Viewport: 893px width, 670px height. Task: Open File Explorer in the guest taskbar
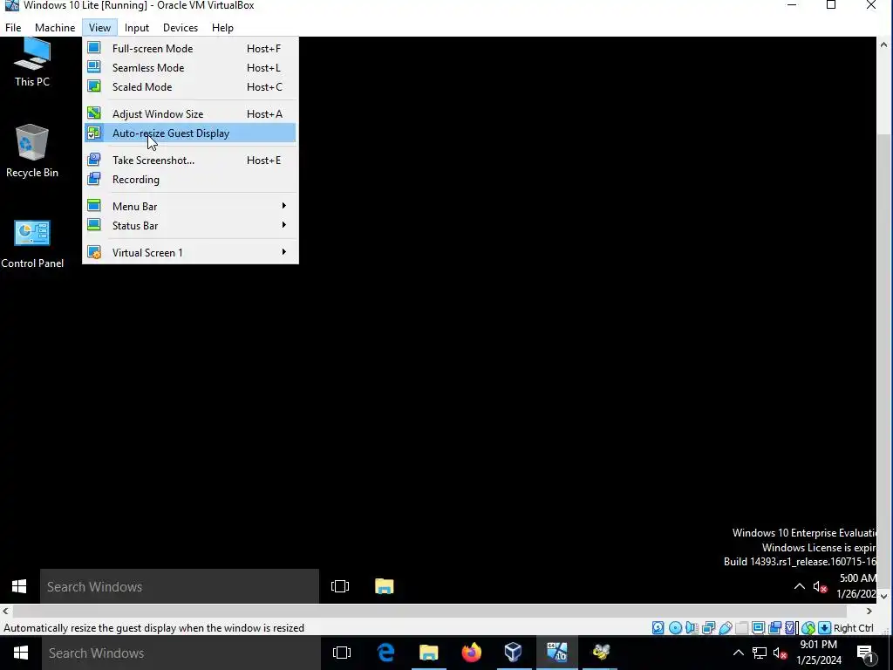385,586
